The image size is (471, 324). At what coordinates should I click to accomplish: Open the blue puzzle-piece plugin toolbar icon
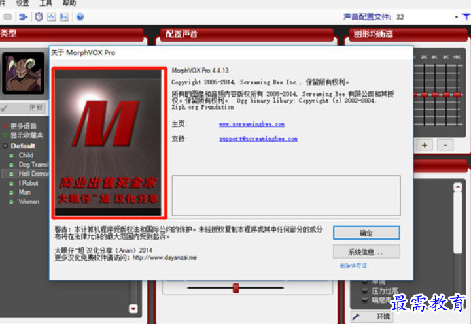(x=23, y=17)
